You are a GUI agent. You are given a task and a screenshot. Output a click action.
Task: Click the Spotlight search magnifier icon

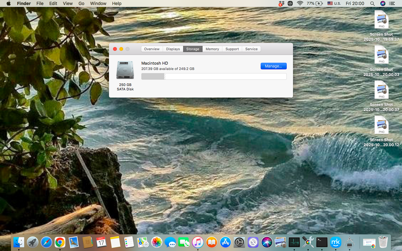tap(372, 3)
